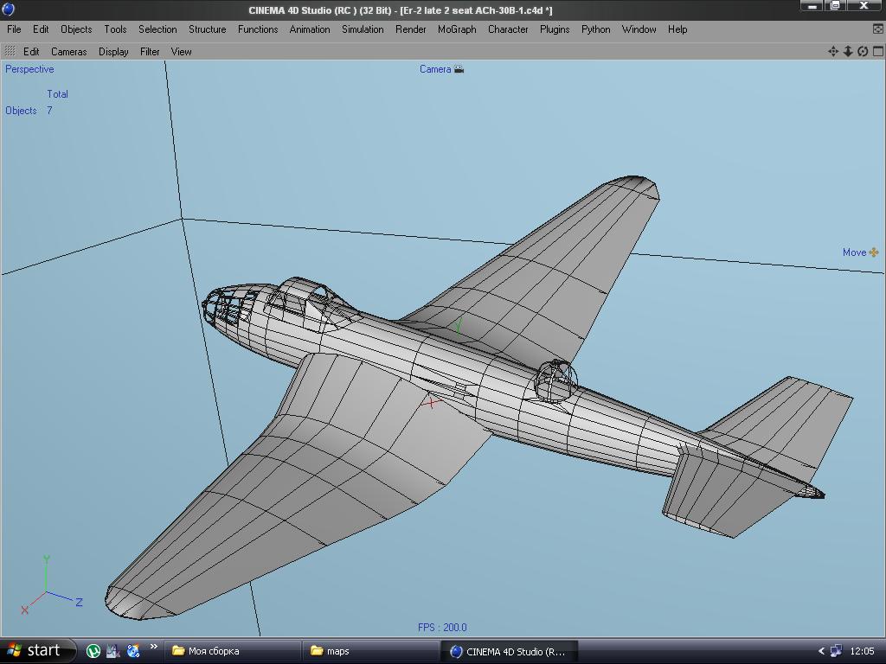886x664 pixels.
Task: Click the fullscreen layout icon in menu bar
Action: click(877, 29)
